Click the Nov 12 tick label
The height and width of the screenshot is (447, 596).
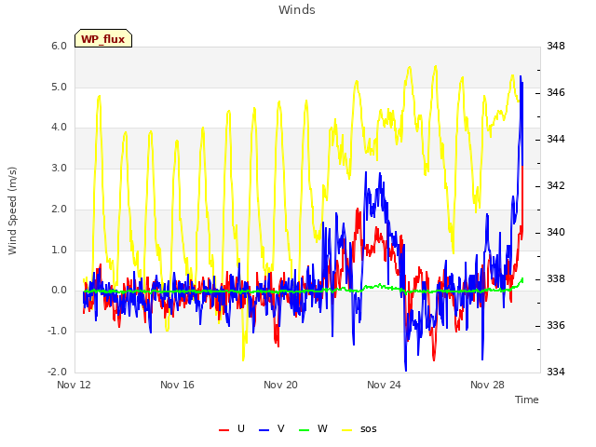[74, 385]
